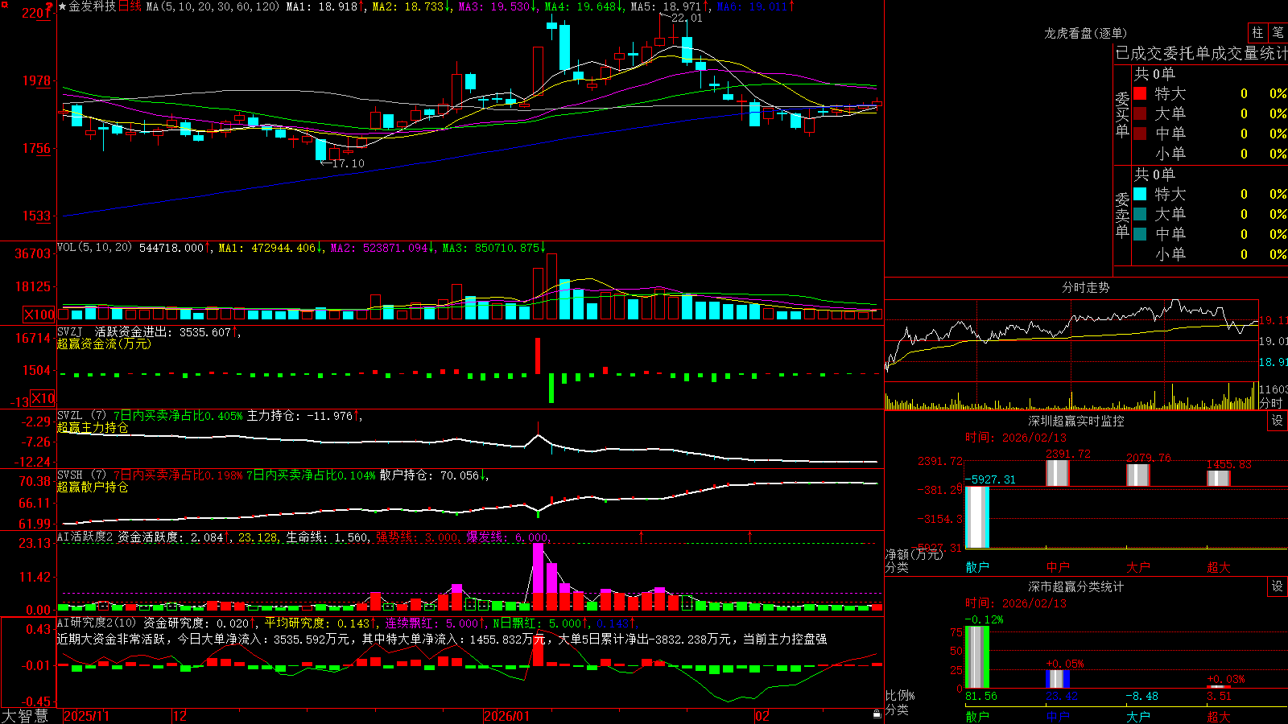Click the star icon before 金发科技
1288x724 pixels.
pos(62,6)
